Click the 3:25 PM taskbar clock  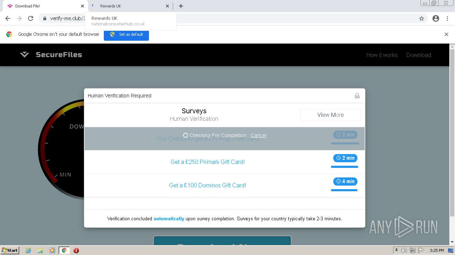(x=437, y=250)
